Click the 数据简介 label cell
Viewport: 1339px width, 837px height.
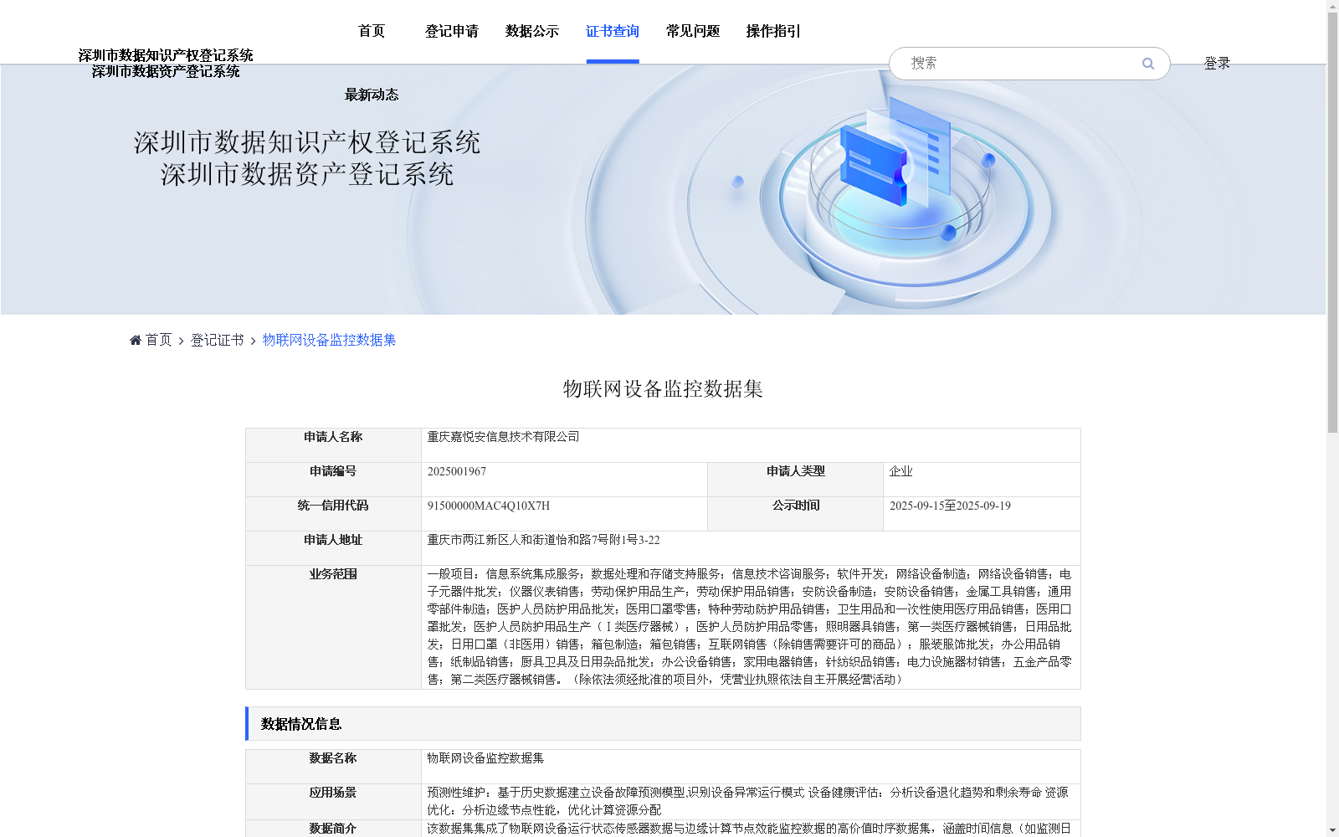point(333,828)
